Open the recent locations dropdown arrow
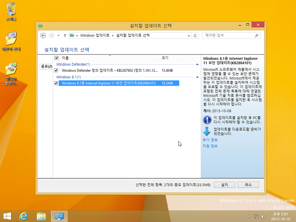This screenshot has width=296, height=222. pyautogui.click(x=59, y=36)
